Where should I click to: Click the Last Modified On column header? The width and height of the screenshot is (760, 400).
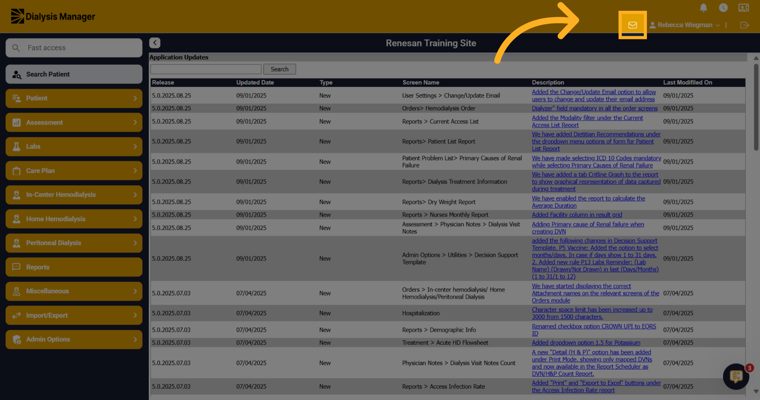point(687,82)
